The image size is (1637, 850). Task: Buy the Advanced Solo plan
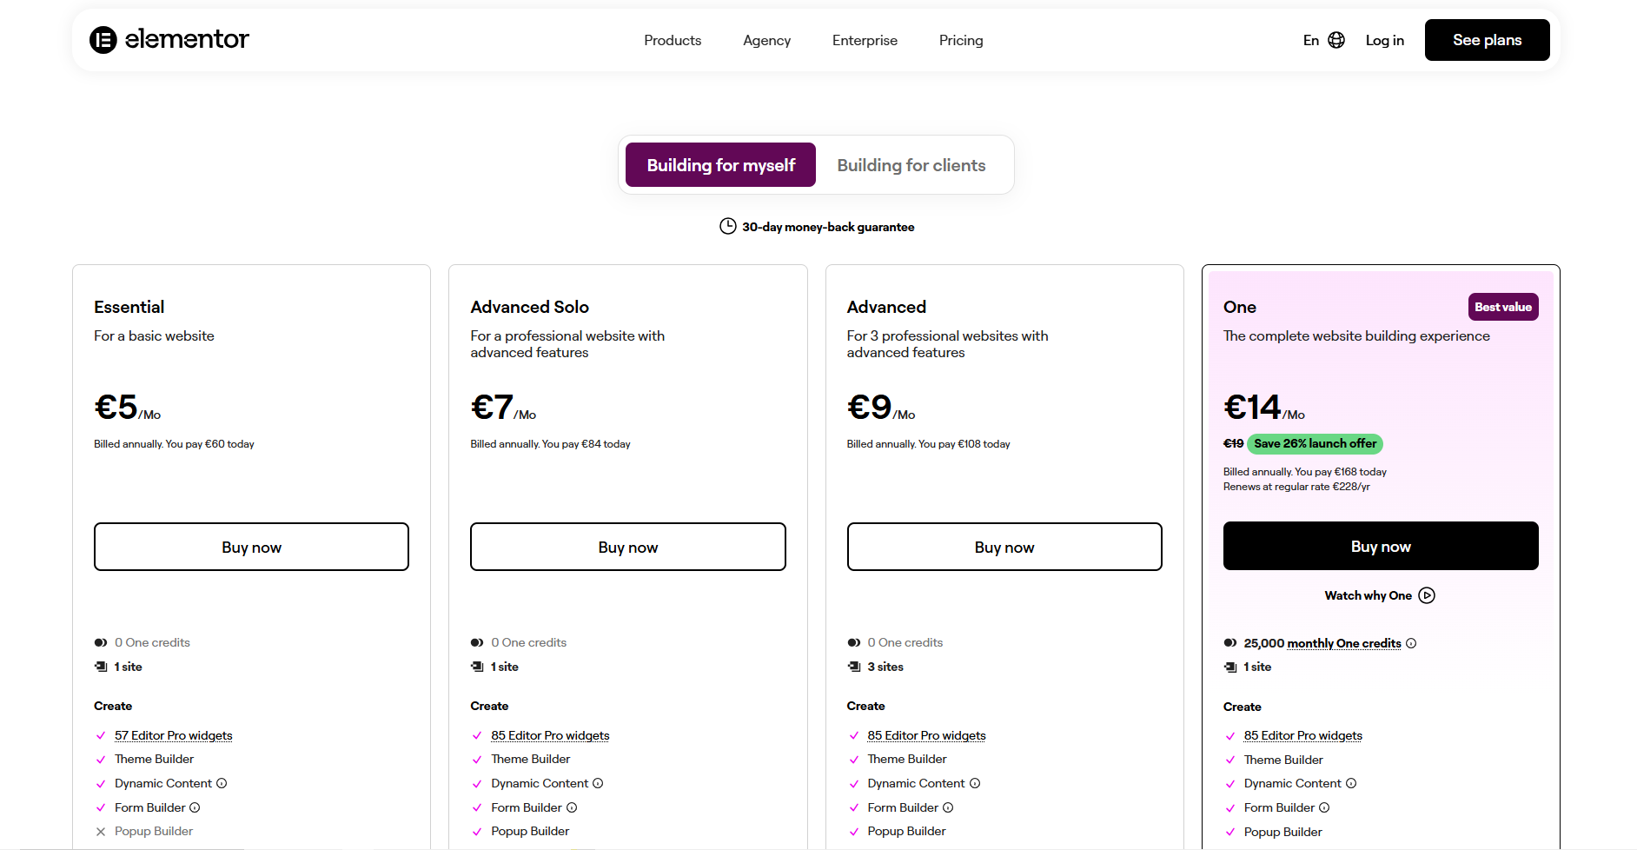[628, 547]
